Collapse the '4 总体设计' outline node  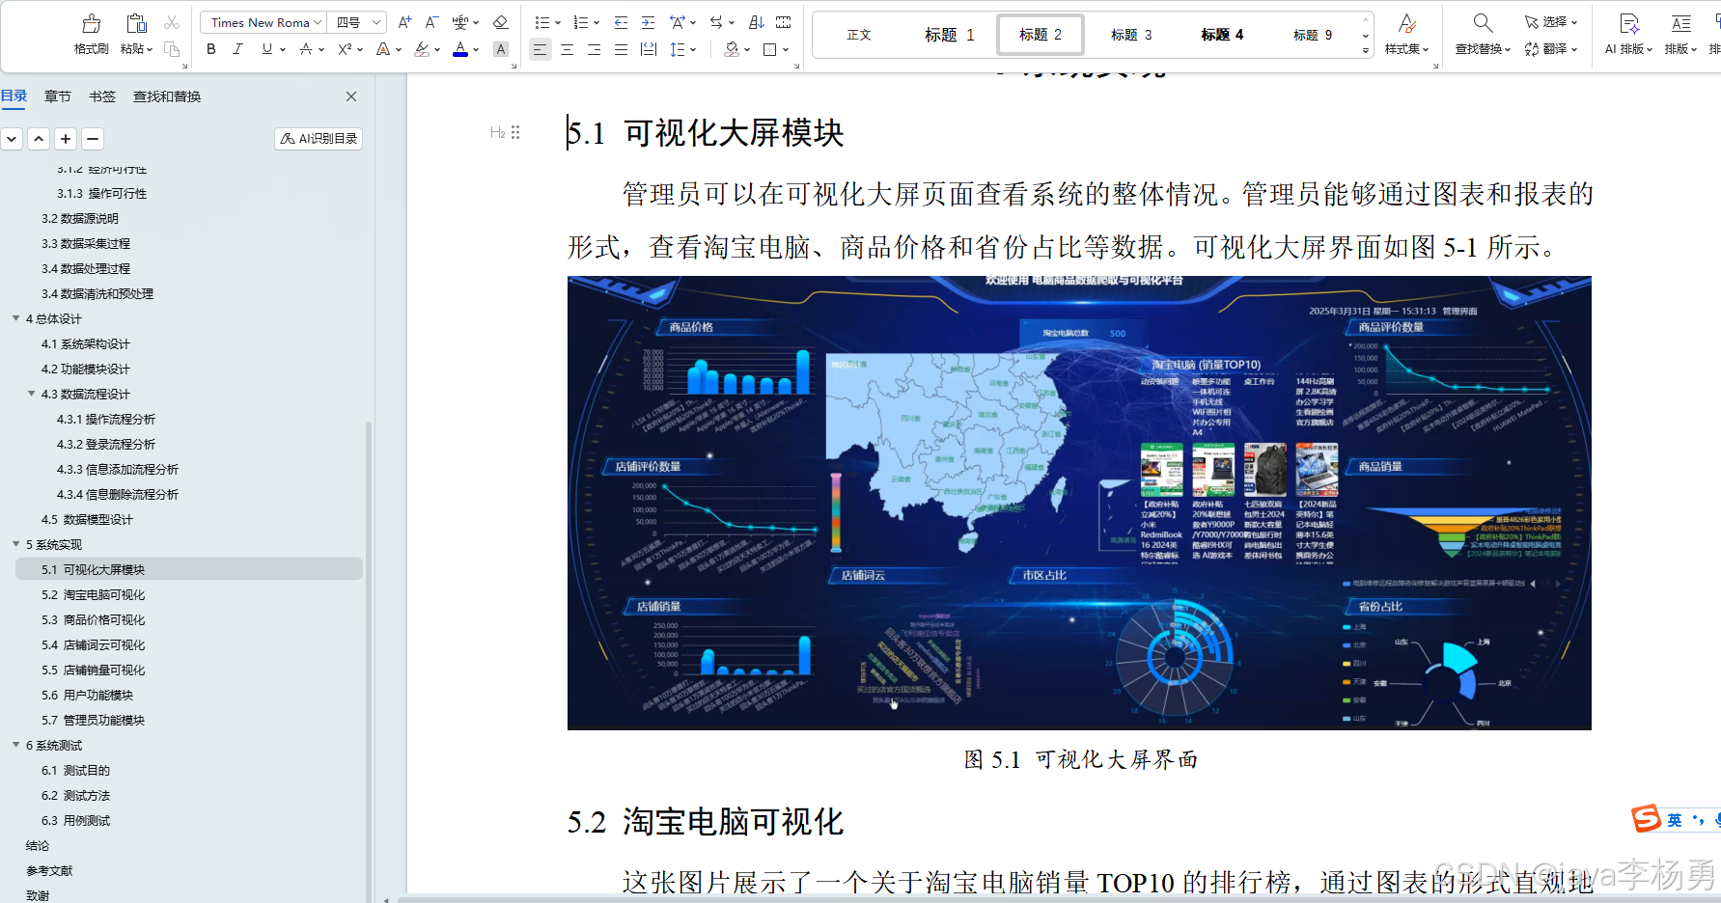[x=16, y=318]
